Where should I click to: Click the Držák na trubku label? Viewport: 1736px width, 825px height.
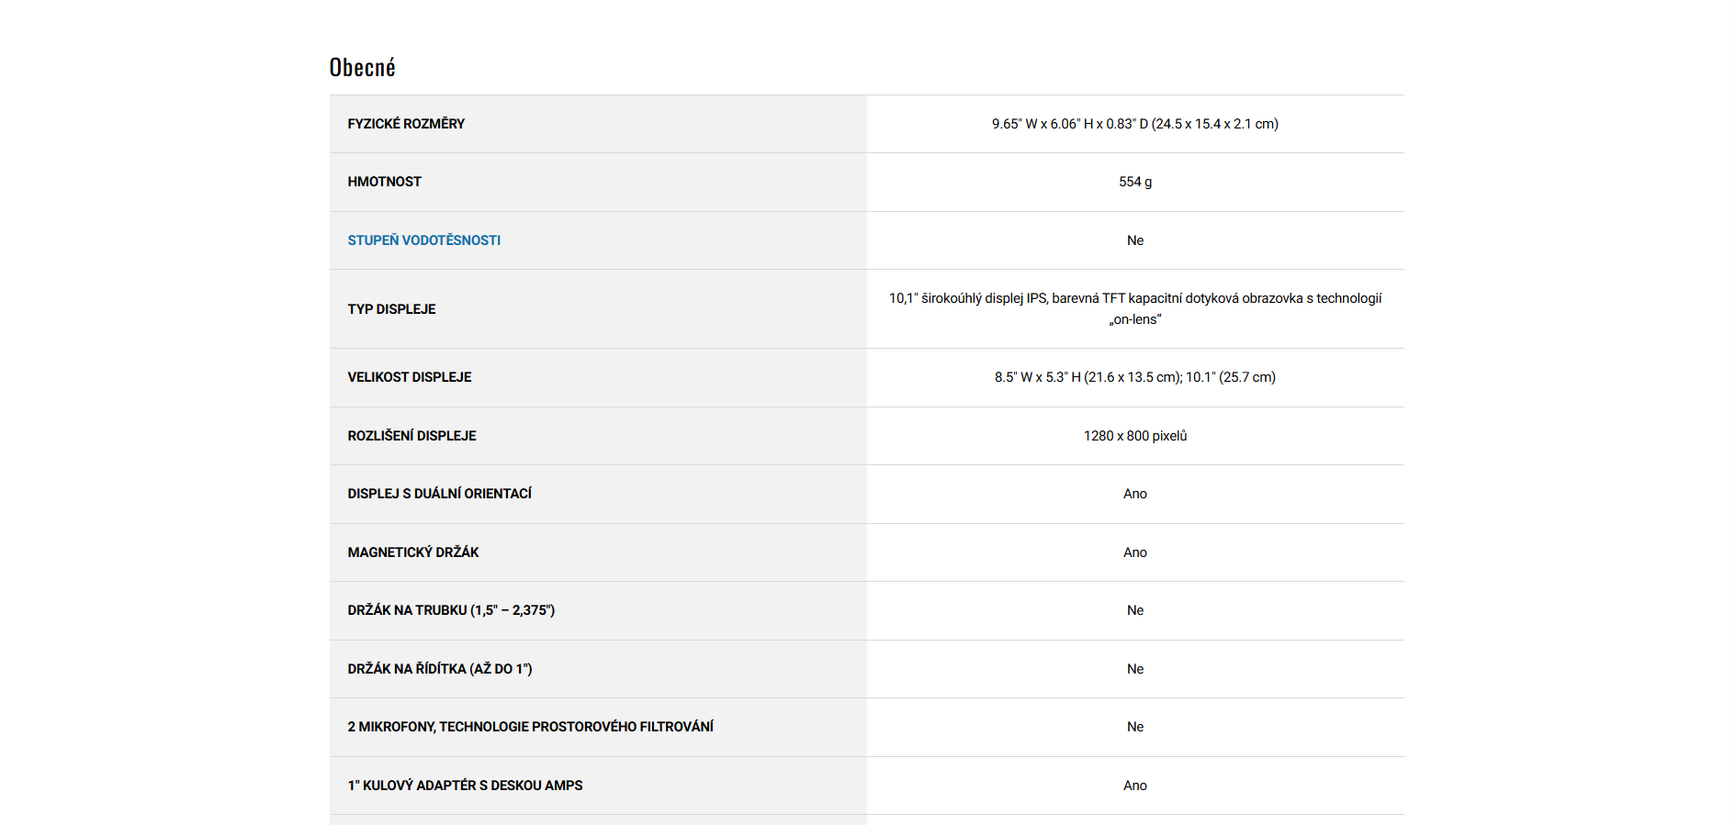click(450, 610)
